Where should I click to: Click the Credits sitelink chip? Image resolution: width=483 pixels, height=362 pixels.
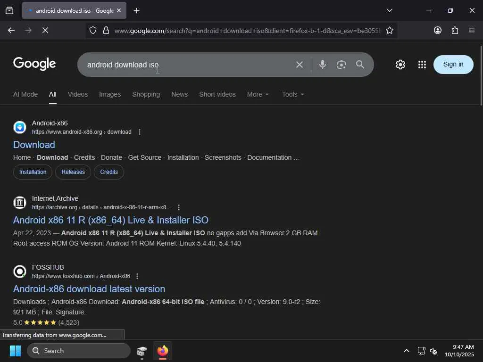pos(109,172)
